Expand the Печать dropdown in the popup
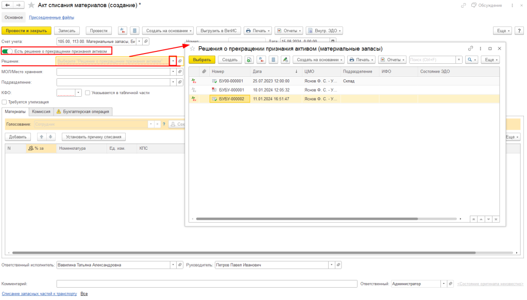This screenshot has height=300, width=527. pyautogui.click(x=361, y=60)
